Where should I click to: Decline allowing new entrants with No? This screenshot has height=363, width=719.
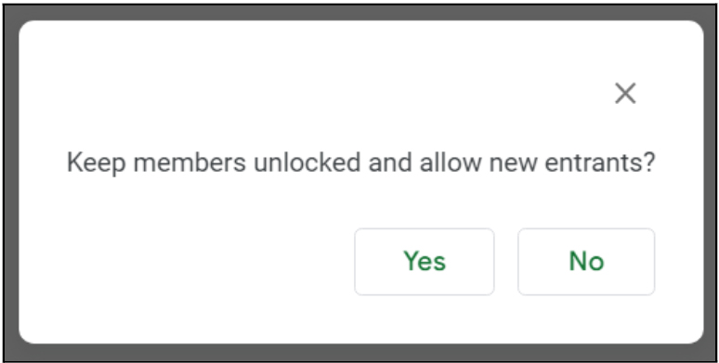(x=586, y=262)
